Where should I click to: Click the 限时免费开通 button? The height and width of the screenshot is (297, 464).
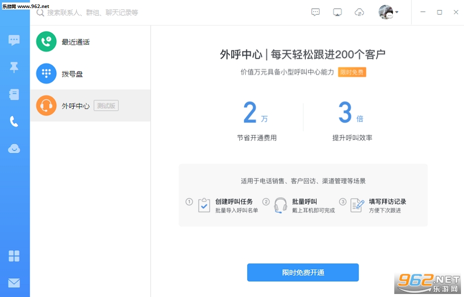click(x=302, y=272)
